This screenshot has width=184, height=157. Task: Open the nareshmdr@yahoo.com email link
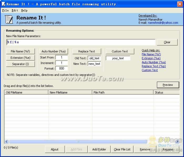point(163,23)
